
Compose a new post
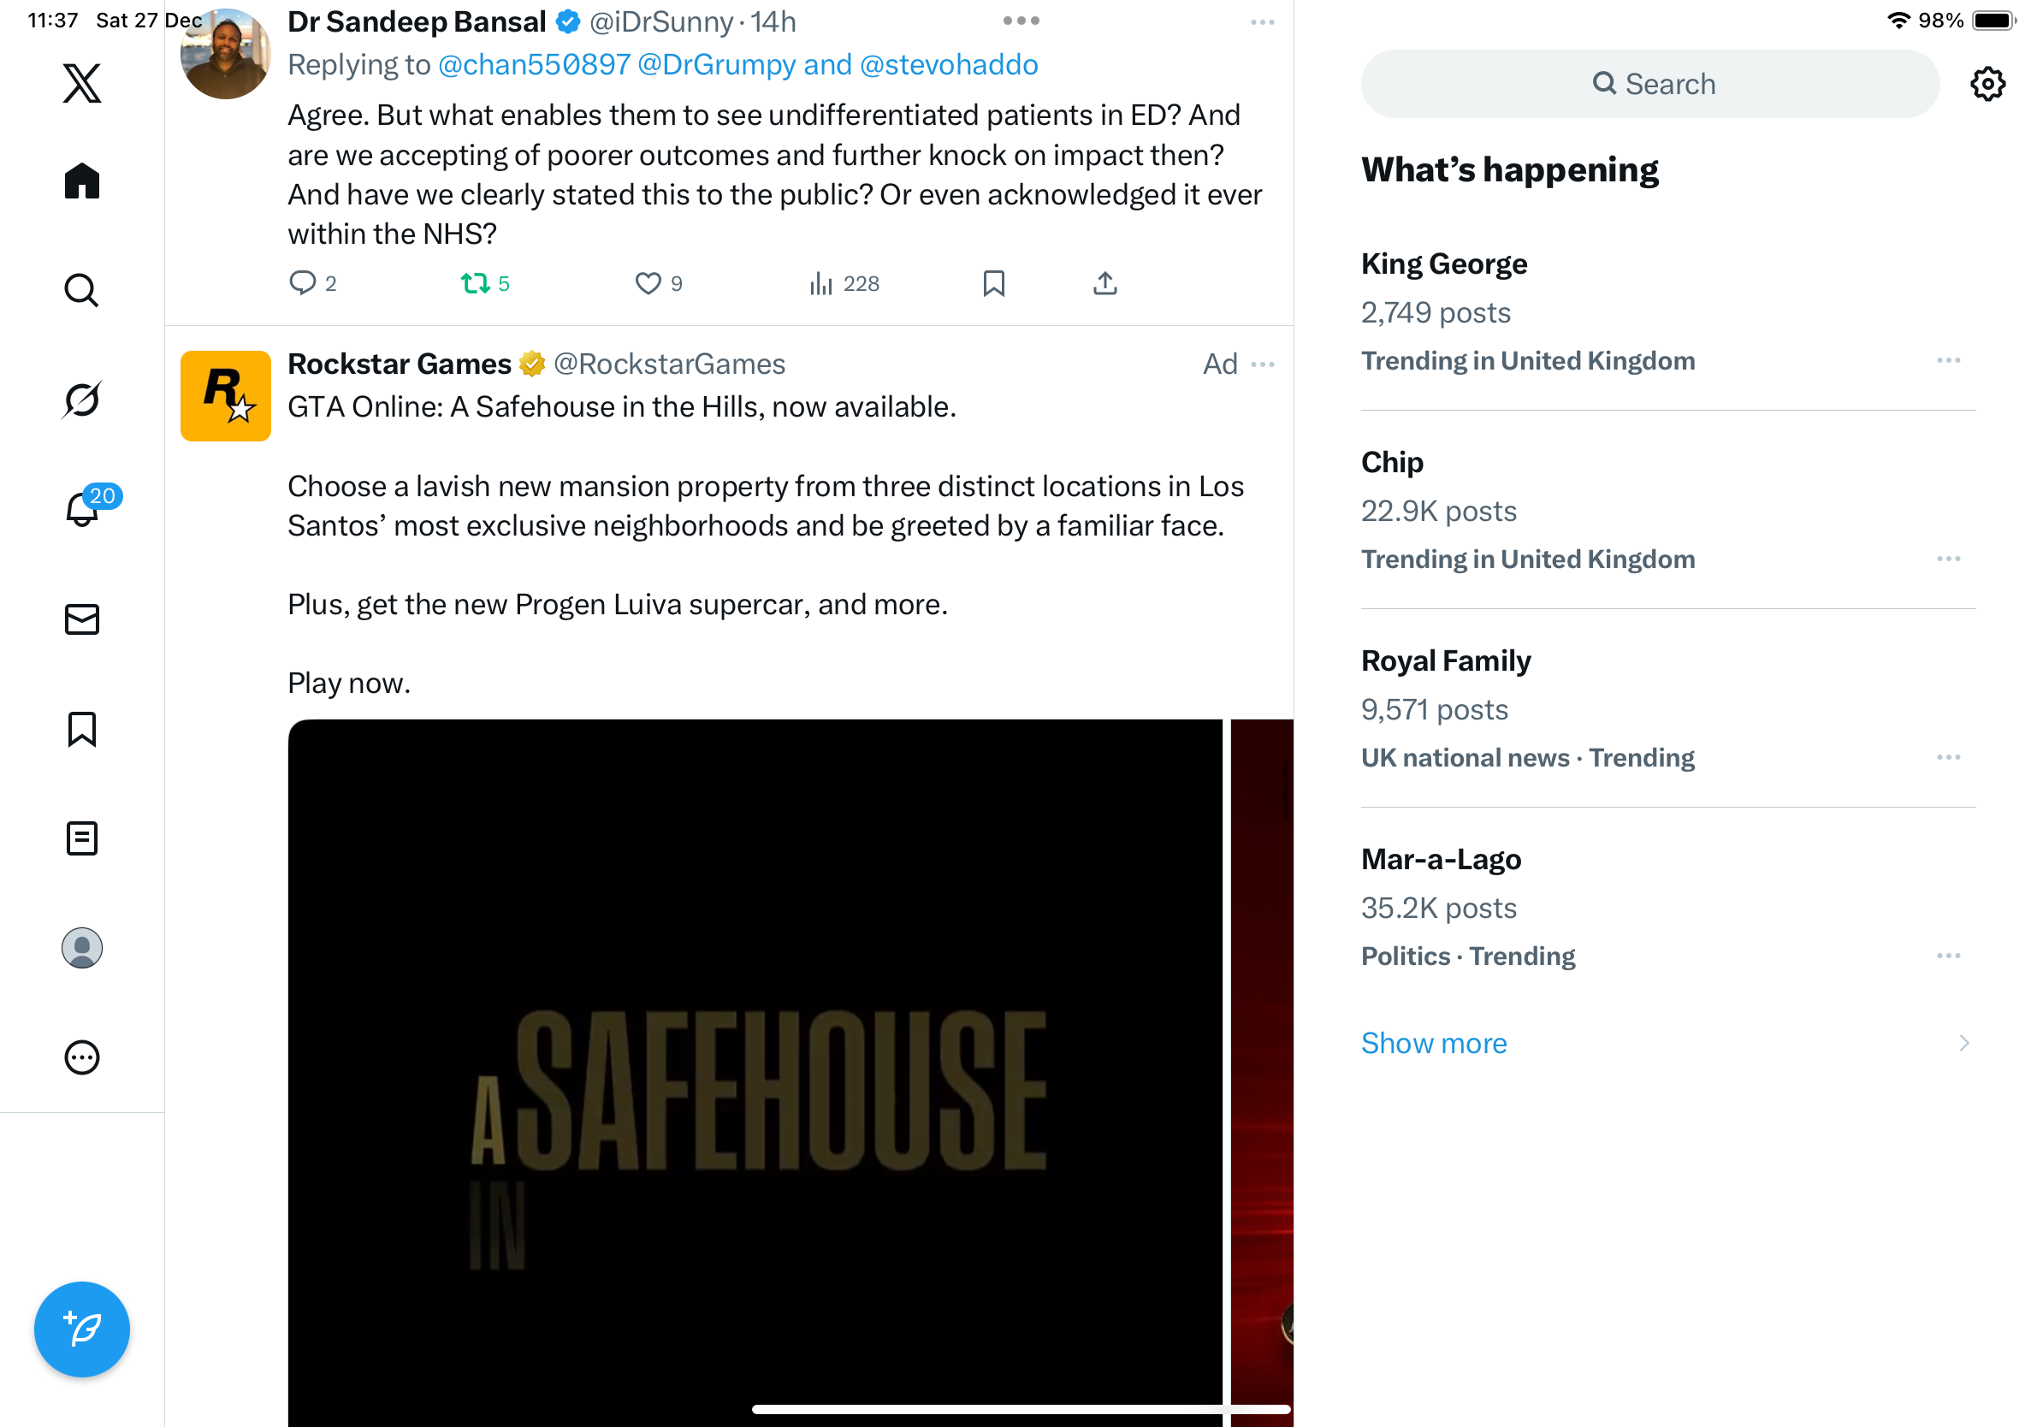pos(82,1329)
